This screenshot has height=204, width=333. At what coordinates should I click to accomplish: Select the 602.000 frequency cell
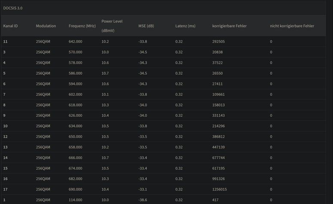click(76, 94)
